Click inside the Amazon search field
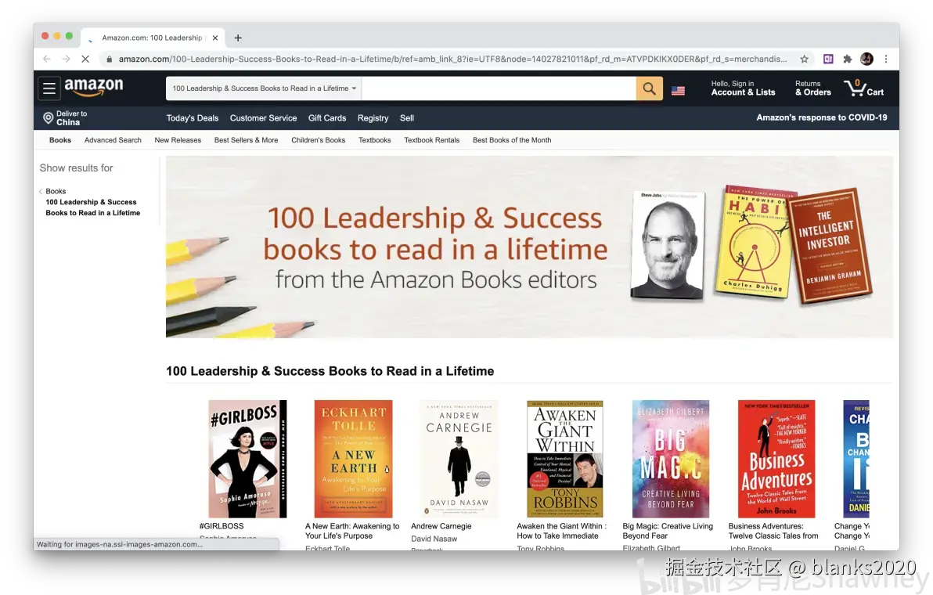 point(499,88)
